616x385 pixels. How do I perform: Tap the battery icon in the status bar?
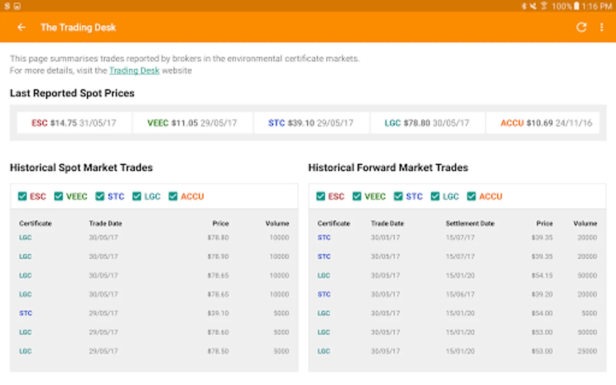pyautogui.click(x=576, y=6)
